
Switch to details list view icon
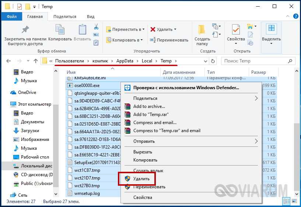coord(286,201)
